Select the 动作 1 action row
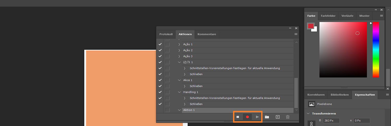The width and height of the screenshot is (391, 126). [x=237, y=62]
